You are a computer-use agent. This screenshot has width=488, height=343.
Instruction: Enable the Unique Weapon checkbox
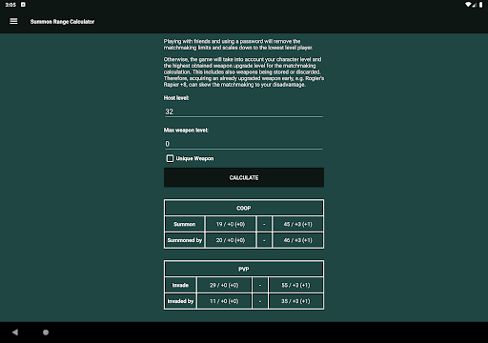170,158
